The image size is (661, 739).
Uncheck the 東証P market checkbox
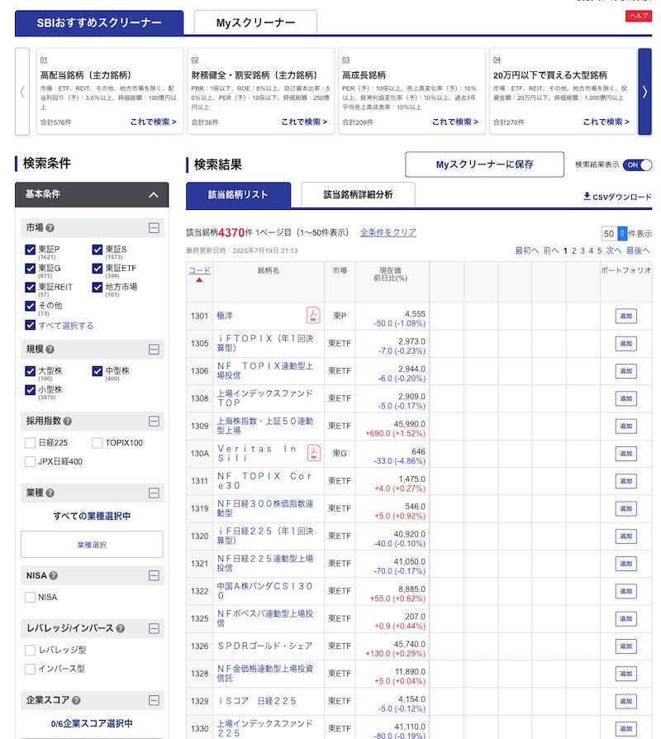click(x=31, y=249)
